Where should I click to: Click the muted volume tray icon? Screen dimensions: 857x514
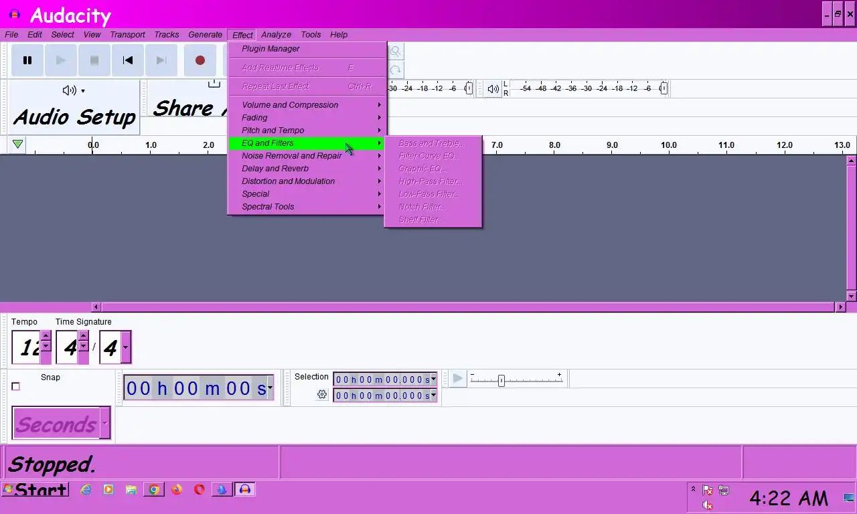click(708, 505)
